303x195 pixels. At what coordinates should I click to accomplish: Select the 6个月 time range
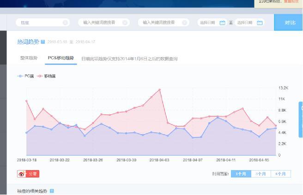(x=281, y=174)
